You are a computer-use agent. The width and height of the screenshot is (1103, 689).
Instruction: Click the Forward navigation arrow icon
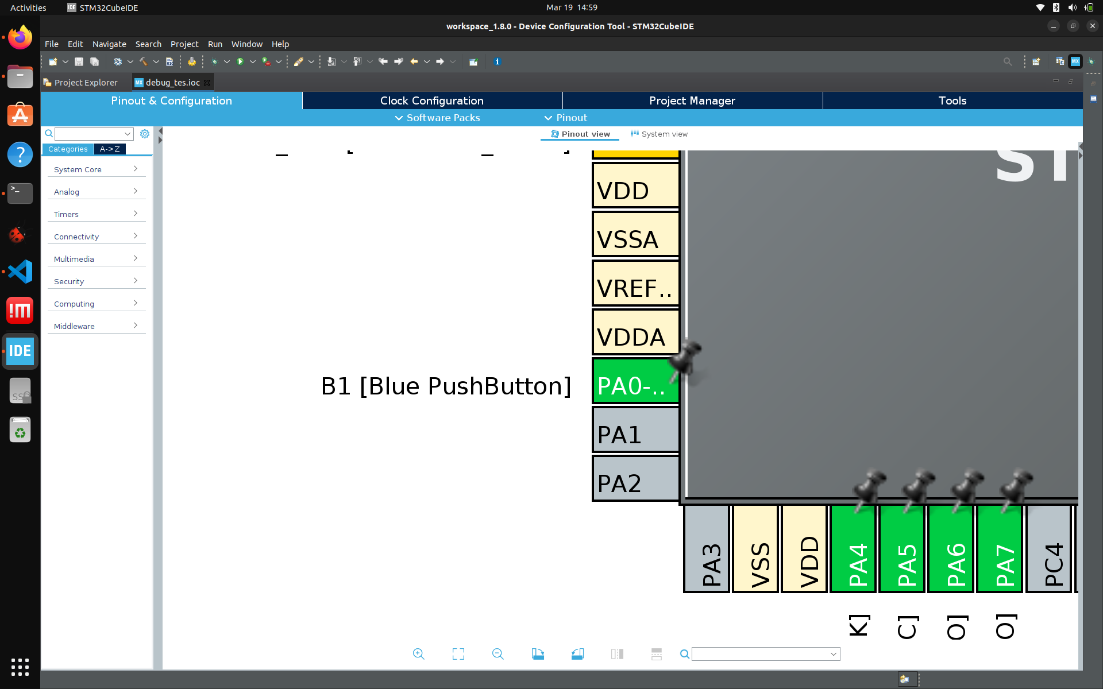[440, 61]
